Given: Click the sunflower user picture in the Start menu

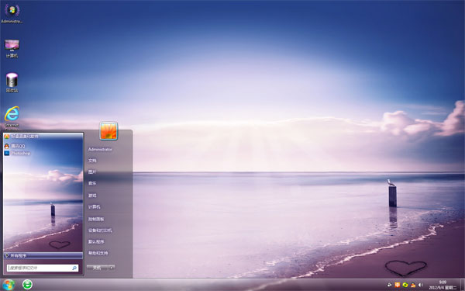Looking at the screenshot, I should pyautogui.click(x=108, y=130).
